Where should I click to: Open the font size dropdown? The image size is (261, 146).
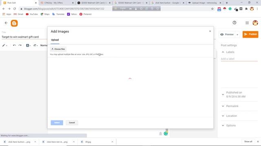[x=35, y=45]
